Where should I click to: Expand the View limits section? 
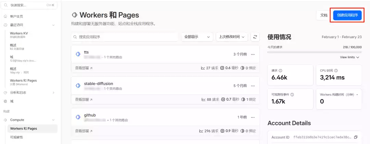coord(349,57)
